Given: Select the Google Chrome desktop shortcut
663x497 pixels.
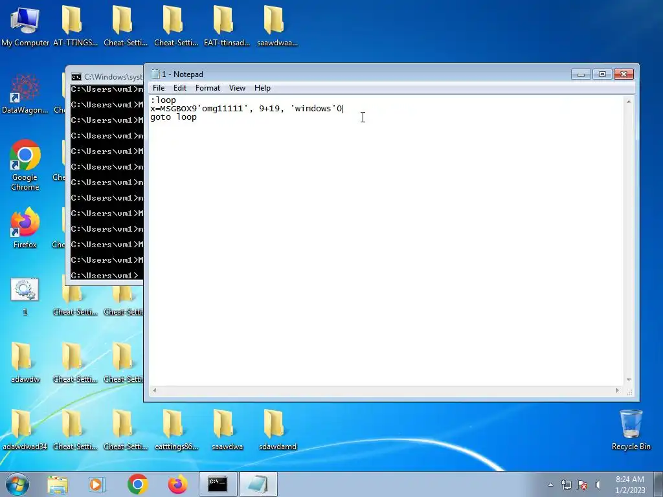Looking at the screenshot, I should click(x=25, y=165).
